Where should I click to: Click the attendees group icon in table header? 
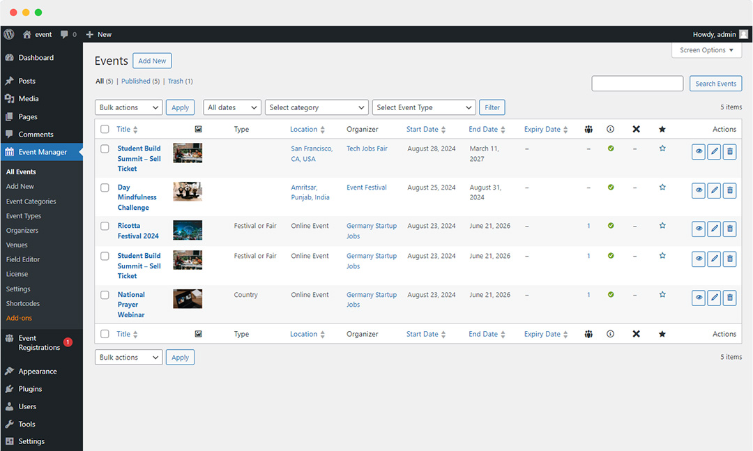(x=588, y=130)
